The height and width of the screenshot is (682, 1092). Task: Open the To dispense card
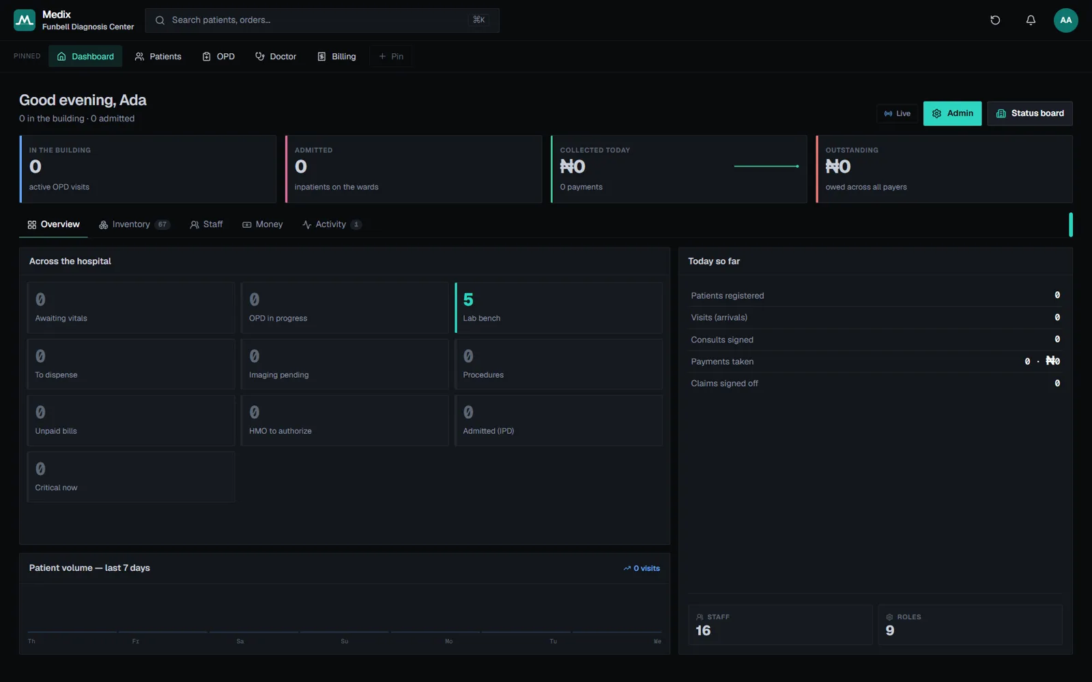coord(131,364)
